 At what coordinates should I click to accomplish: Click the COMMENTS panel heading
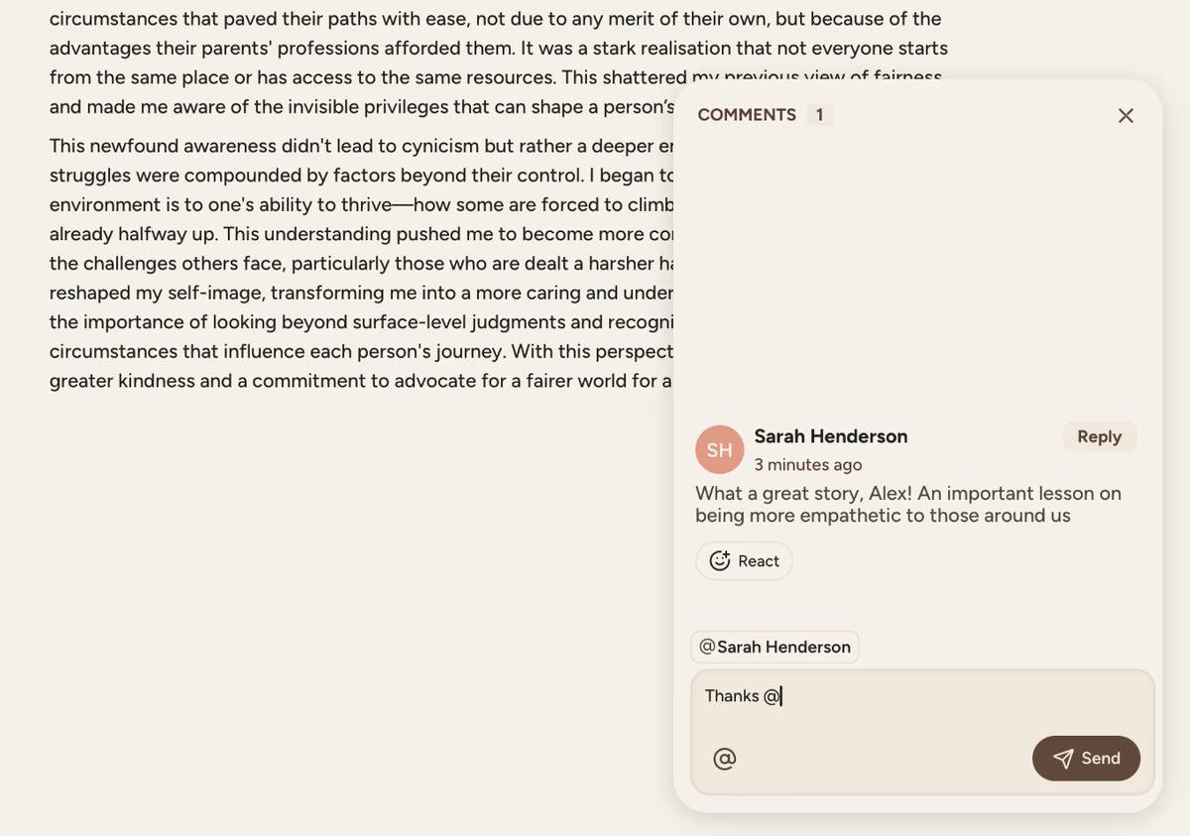[747, 115]
